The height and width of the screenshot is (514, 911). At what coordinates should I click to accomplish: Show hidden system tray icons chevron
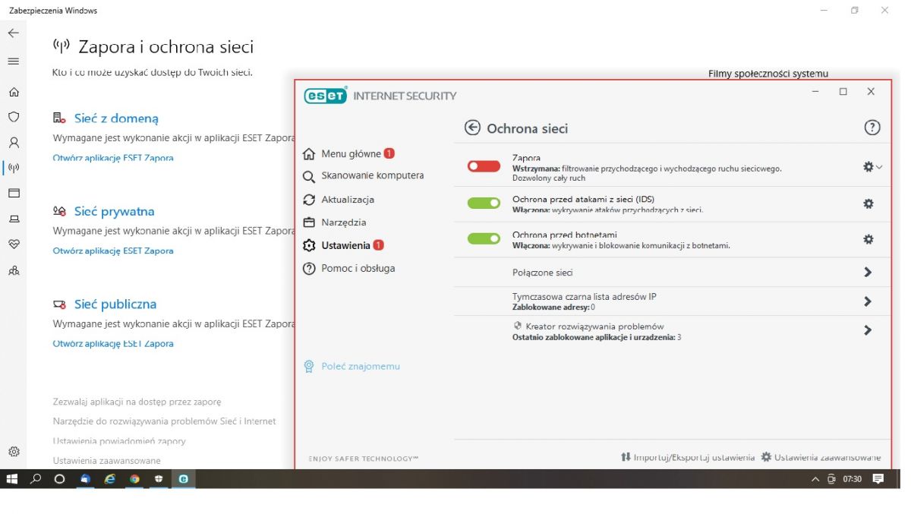pos(815,479)
